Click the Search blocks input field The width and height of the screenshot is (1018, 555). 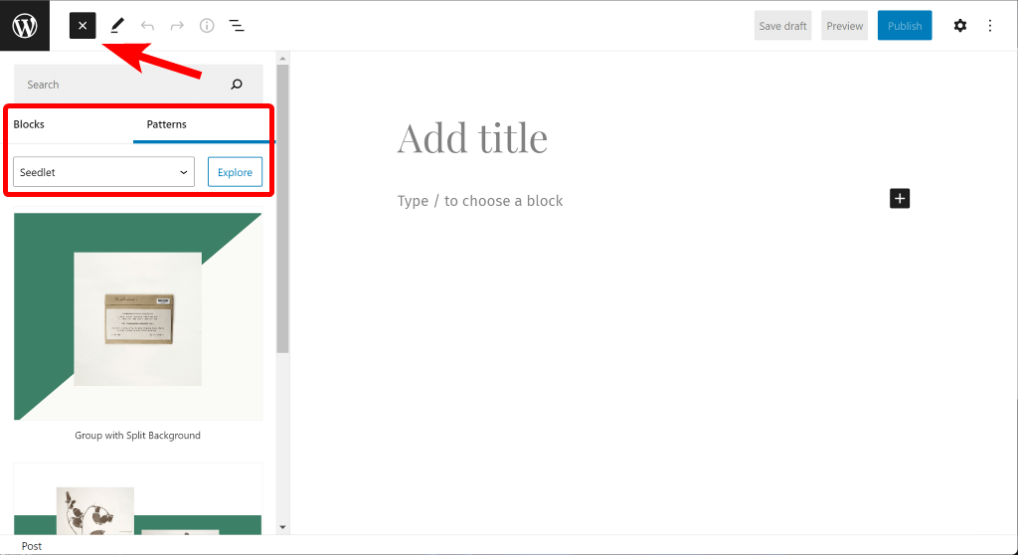click(x=123, y=85)
